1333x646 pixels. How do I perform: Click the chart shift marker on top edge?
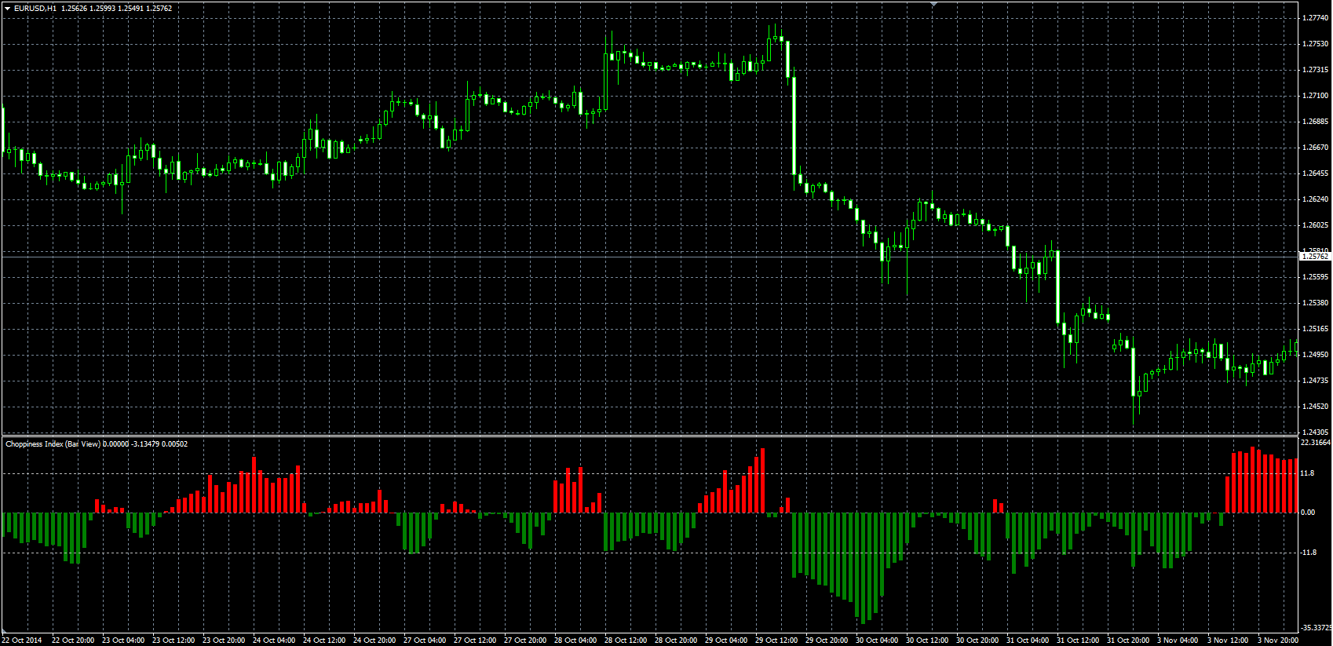tap(933, 5)
